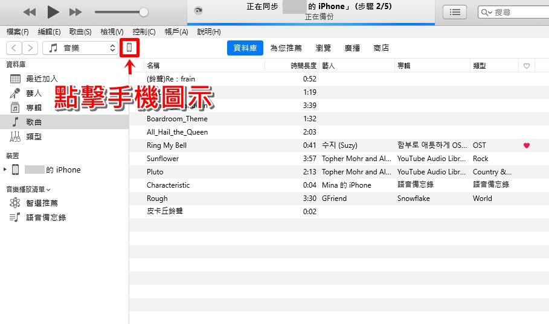Click the artist GFriend
Image resolution: width=549 pixels, height=324 pixels.
tap(334, 199)
